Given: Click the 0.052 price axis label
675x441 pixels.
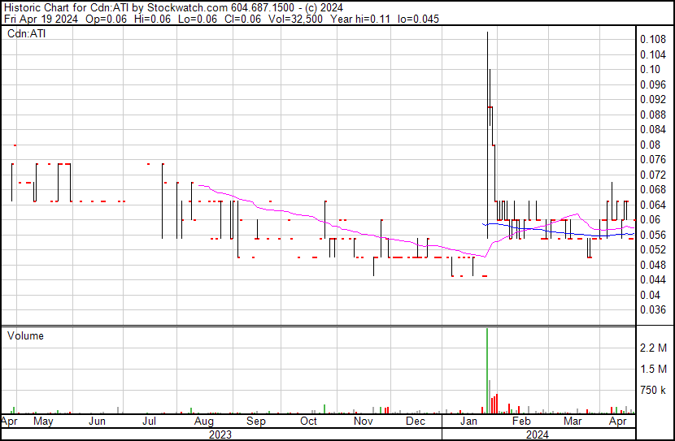Looking at the screenshot, I should (x=652, y=249).
